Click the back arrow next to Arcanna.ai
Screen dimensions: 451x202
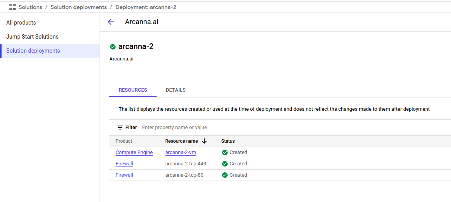(111, 22)
